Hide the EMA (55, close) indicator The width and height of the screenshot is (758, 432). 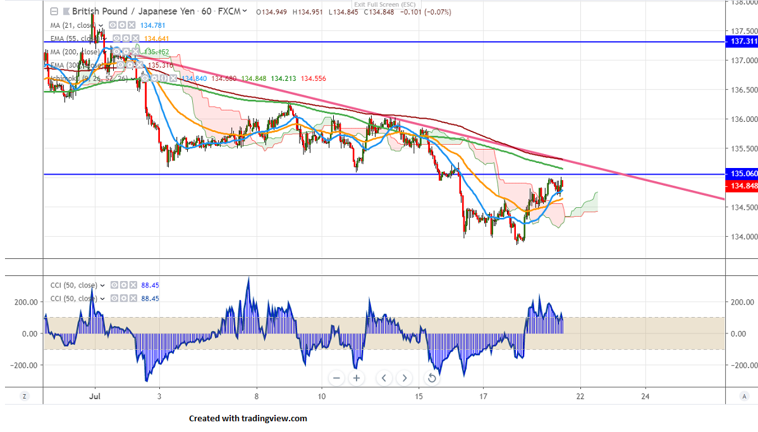point(116,38)
